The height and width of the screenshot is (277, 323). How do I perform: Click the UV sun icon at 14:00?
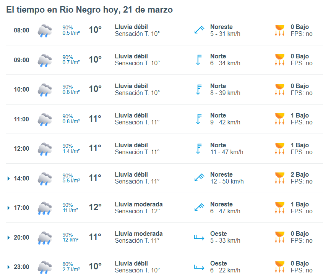(280, 178)
